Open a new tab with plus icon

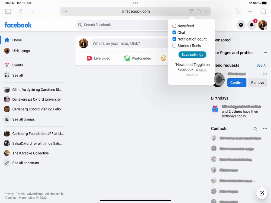pyautogui.click(x=250, y=11)
